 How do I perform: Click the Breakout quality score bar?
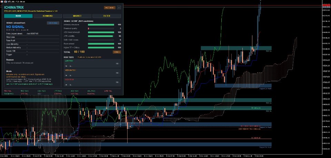(101, 29)
